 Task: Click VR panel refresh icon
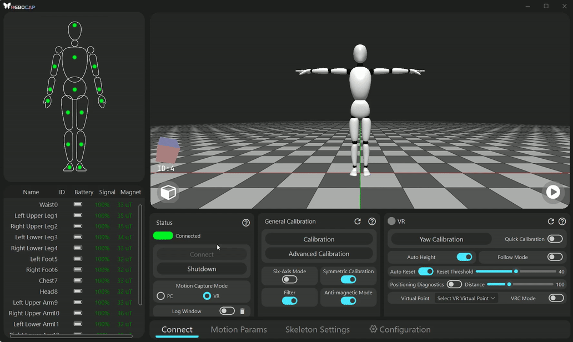tap(551, 222)
